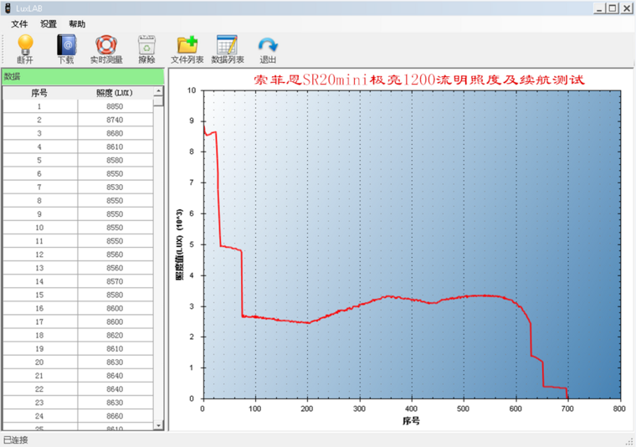Select row 1 with value 8850
The width and height of the screenshot is (636, 447).
(78, 106)
